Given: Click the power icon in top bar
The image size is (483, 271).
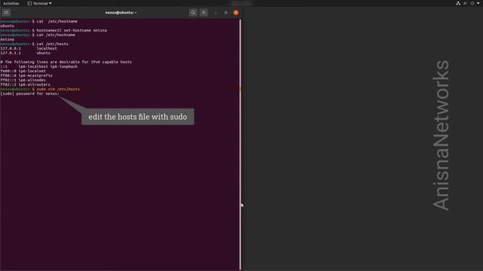Looking at the screenshot, I should [472, 3].
